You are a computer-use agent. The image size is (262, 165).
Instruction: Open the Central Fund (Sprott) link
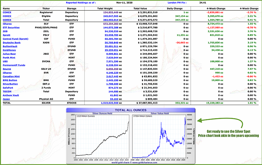click(15, 39)
